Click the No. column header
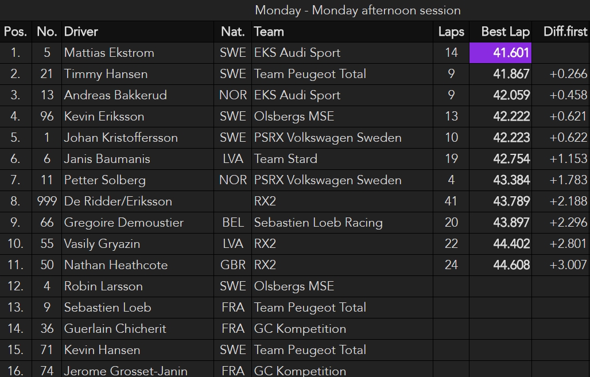Image resolution: width=590 pixels, height=377 pixels. (x=46, y=32)
